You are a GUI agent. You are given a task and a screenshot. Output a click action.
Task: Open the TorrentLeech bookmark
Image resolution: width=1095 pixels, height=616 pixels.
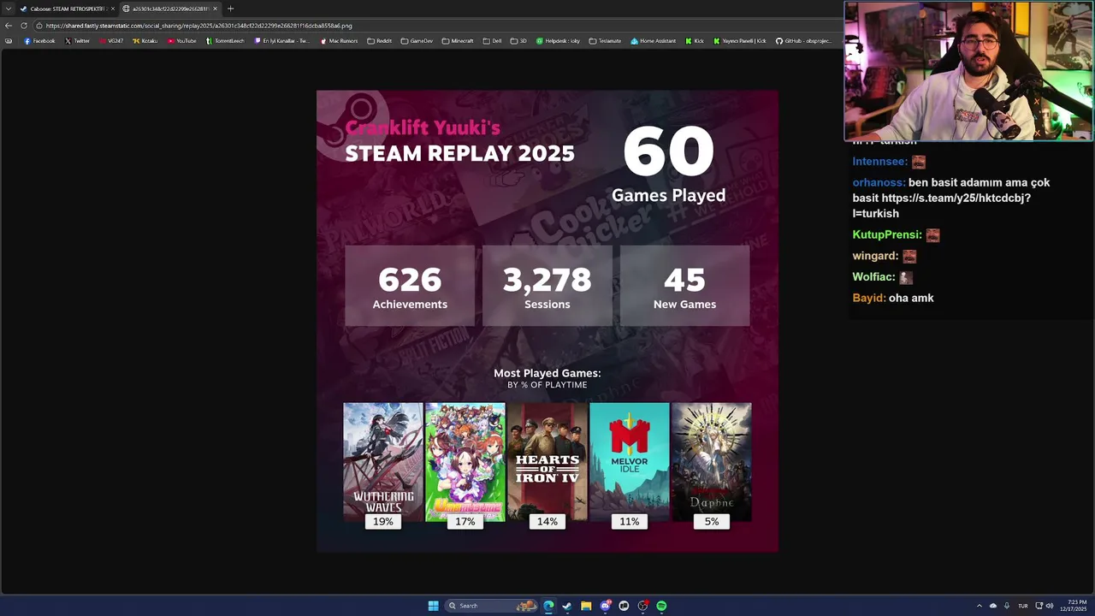click(226, 41)
